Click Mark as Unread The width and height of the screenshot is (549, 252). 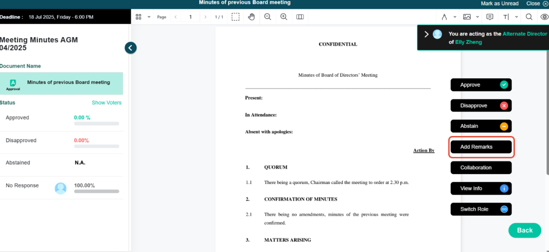pos(500,4)
